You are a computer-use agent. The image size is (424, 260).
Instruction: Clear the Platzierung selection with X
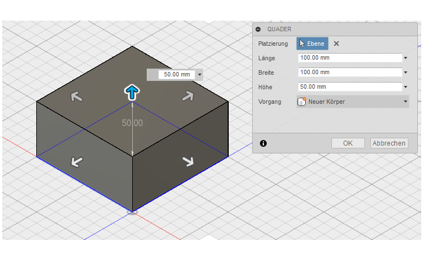pyautogui.click(x=336, y=44)
